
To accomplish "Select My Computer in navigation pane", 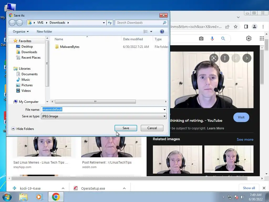I will (x=28, y=102).
